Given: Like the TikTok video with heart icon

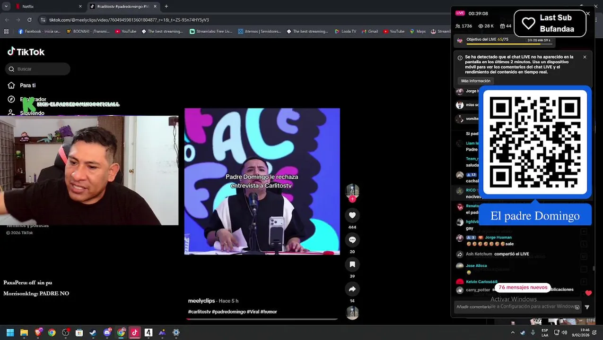Looking at the screenshot, I should pos(352,215).
